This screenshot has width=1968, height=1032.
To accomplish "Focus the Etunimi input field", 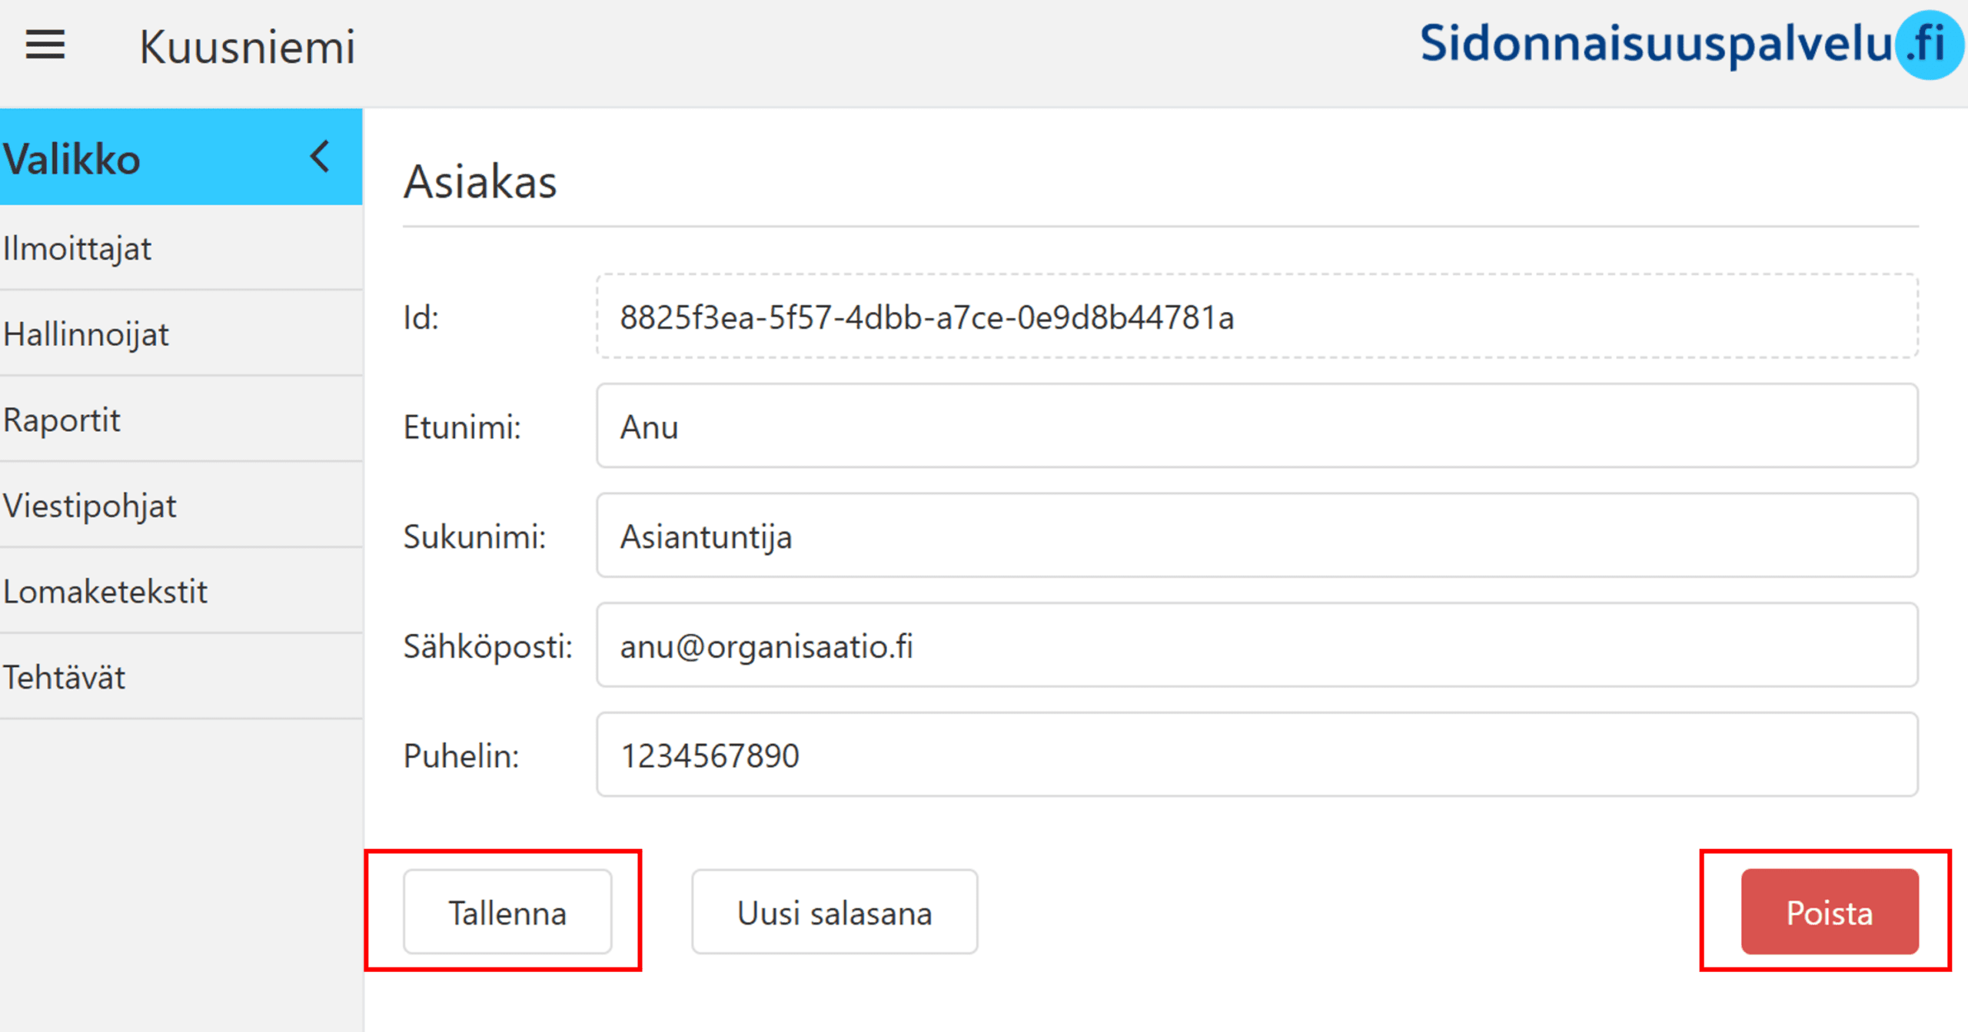I will [1256, 426].
